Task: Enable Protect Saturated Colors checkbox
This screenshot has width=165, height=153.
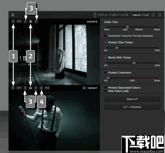Action: [105, 88]
